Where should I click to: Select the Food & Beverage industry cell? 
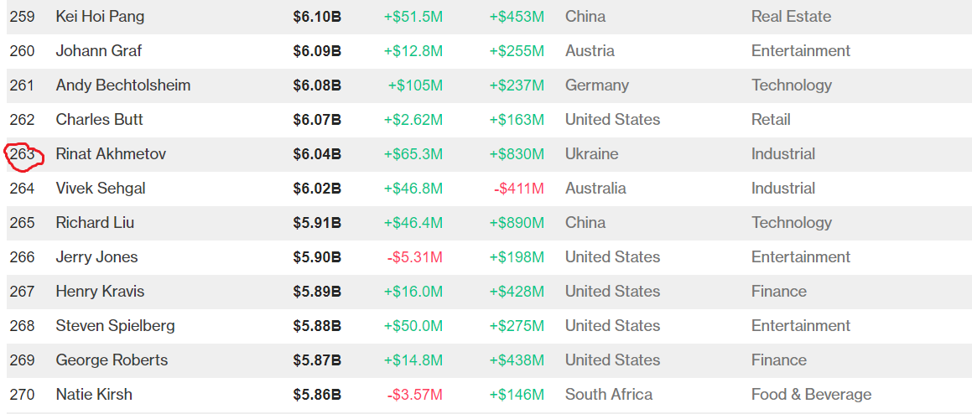coord(811,395)
